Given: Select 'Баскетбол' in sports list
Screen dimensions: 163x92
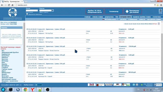Looking at the screenshot, I should tap(5, 56).
